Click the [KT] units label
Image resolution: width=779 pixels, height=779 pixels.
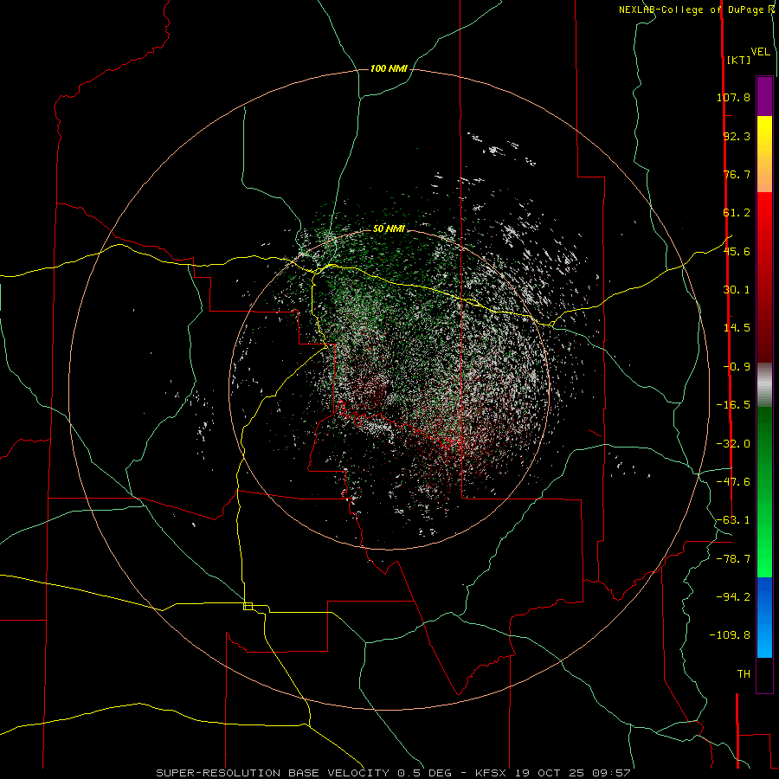click(738, 60)
